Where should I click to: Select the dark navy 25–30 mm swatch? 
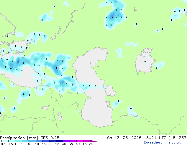(x=59, y=141)
